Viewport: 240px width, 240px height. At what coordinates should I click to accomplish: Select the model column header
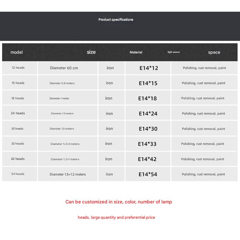pyautogui.click(x=16, y=52)
